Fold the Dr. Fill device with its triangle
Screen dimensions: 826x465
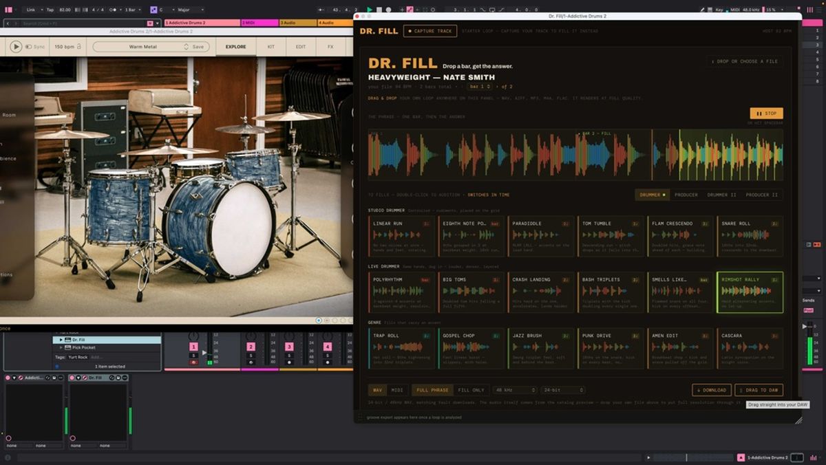coord(77,378)
